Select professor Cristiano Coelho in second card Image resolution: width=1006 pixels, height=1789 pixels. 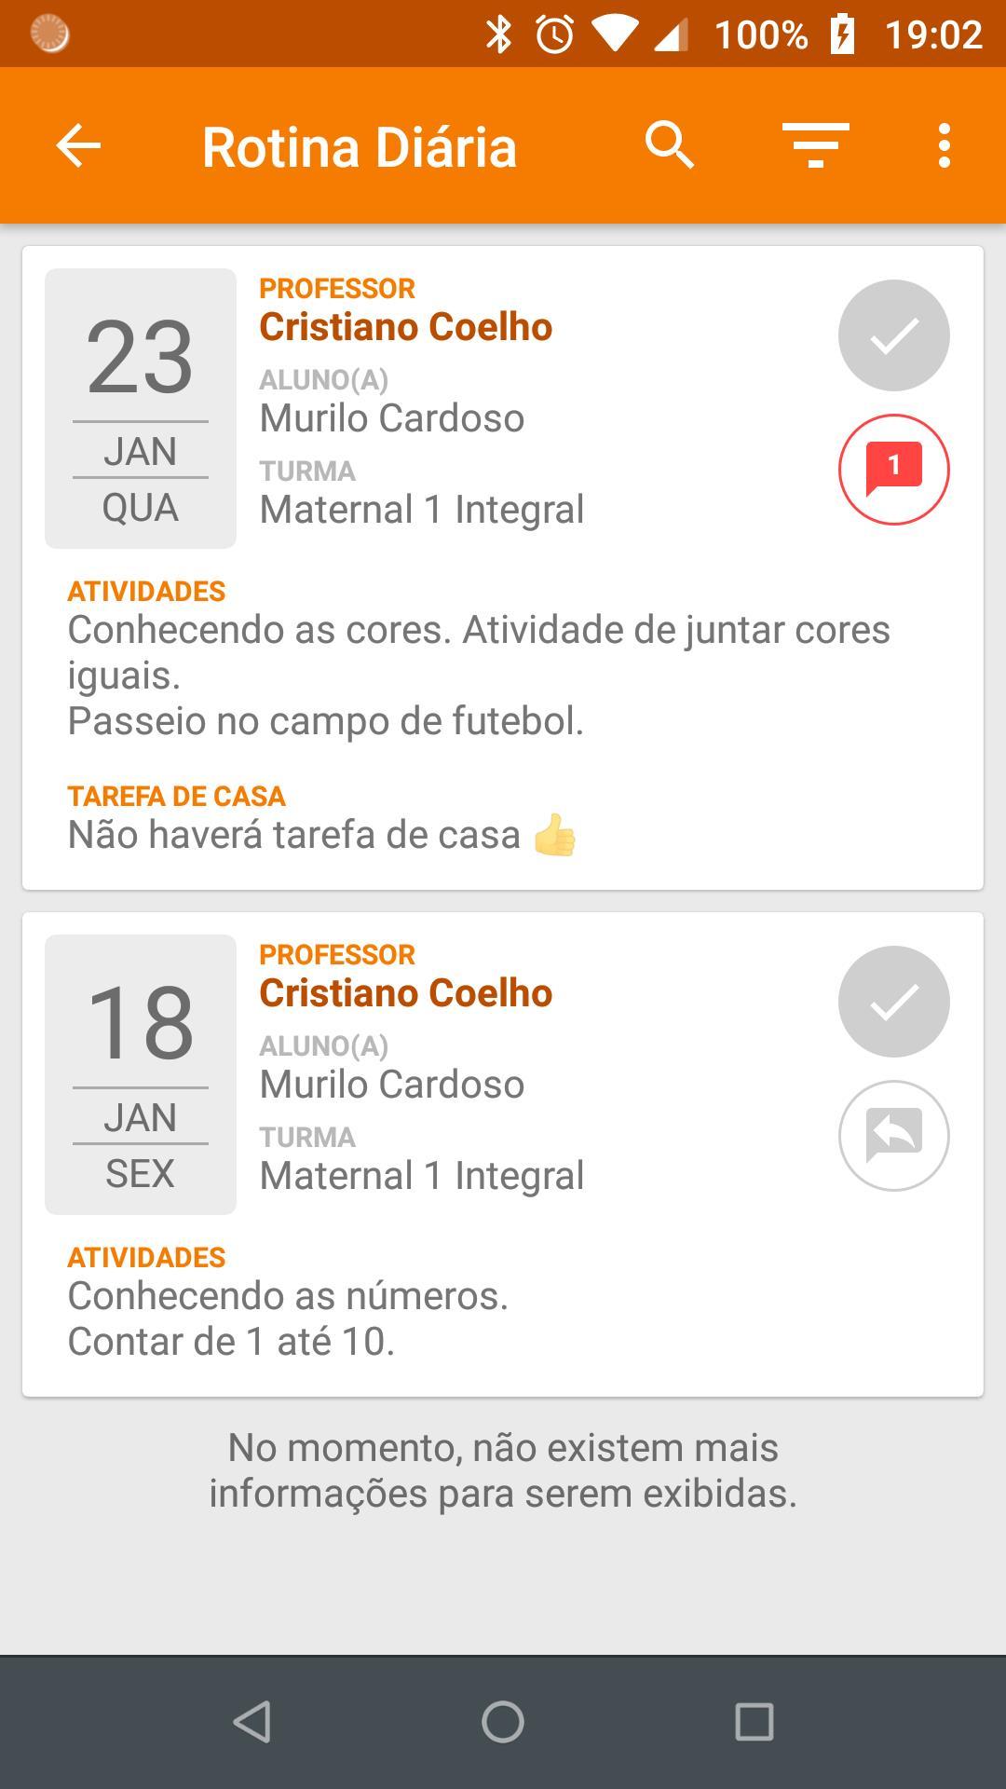pos(405,993)
